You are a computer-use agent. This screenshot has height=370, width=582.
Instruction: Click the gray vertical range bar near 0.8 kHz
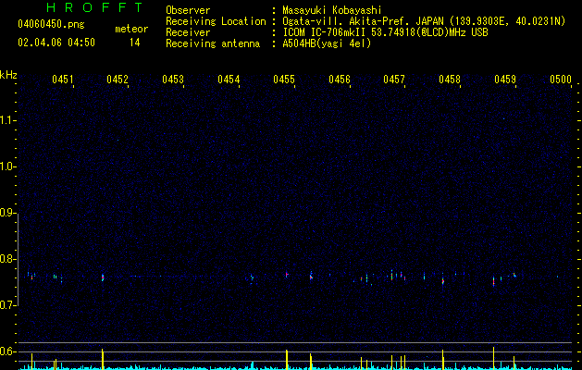tap(19, 259)
